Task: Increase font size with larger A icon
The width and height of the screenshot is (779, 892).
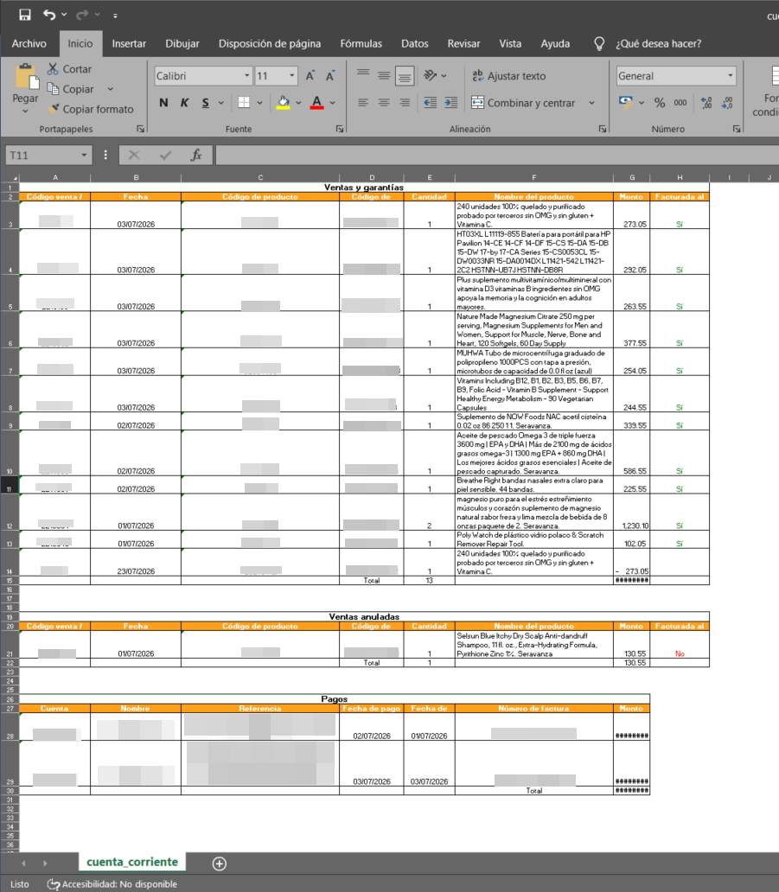Action: [x=310, y=76]
